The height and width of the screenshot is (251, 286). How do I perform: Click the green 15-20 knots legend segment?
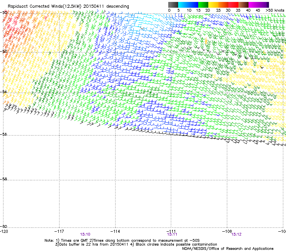pos(203,5)
